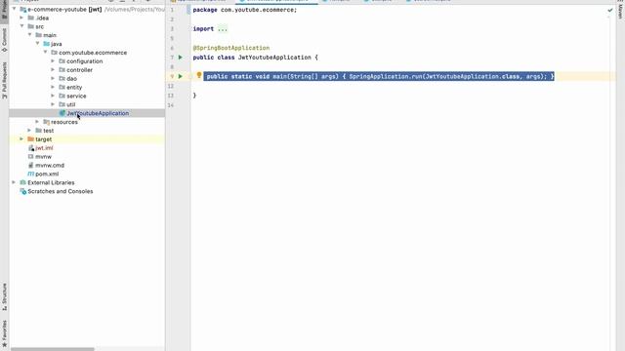Expand the folded import statements

pyautogui.click(x=223, y=29)
